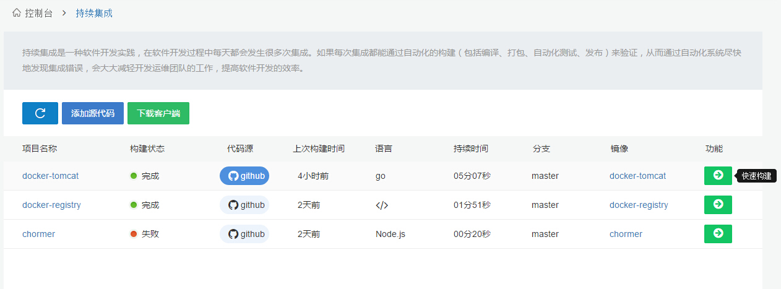Screen dimensions: 781x289
Task: Click 2天前 build time in docker-registry row
Action: [309, 205]
